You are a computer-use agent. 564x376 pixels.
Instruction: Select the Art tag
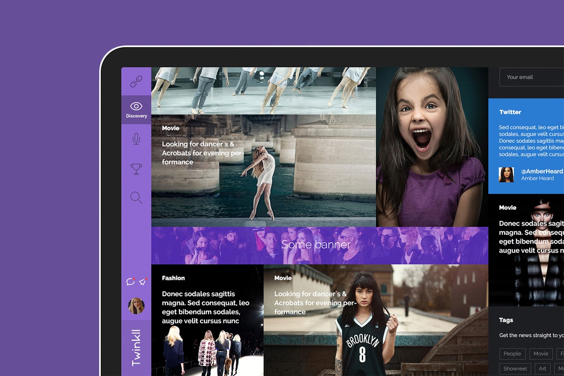point(542,369)
